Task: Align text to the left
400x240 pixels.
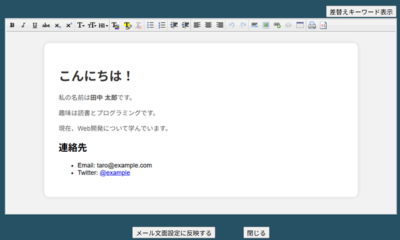Action: tap(197, 25)
